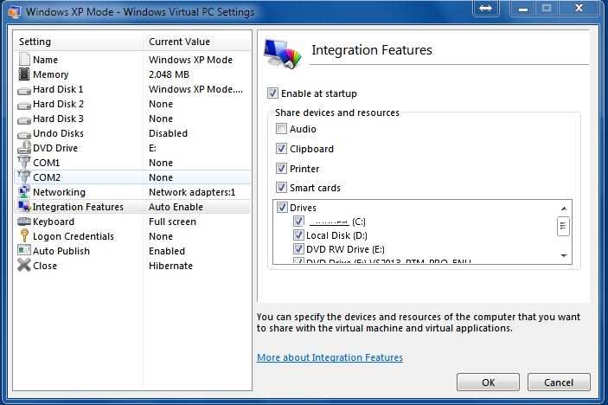Disable Smart cards sharing

(x=281, y=188)
